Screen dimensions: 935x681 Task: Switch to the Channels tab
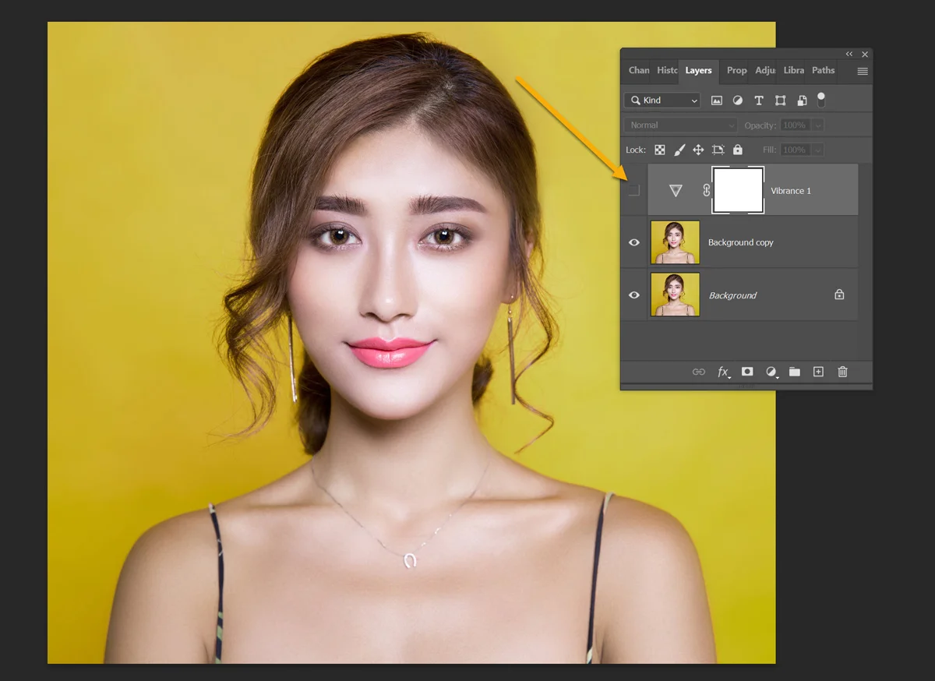click(x=639, y=70)
